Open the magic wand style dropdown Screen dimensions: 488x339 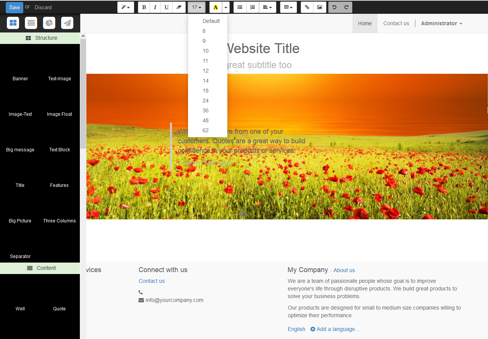pos(125,7)
